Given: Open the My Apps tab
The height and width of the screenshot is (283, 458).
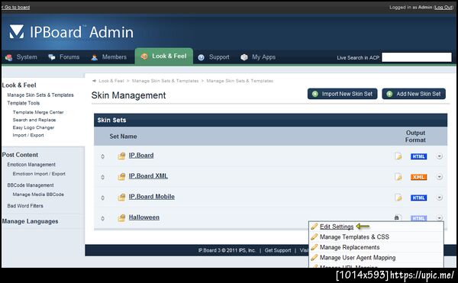Looking at the screenshot, I should pos(258,57).
